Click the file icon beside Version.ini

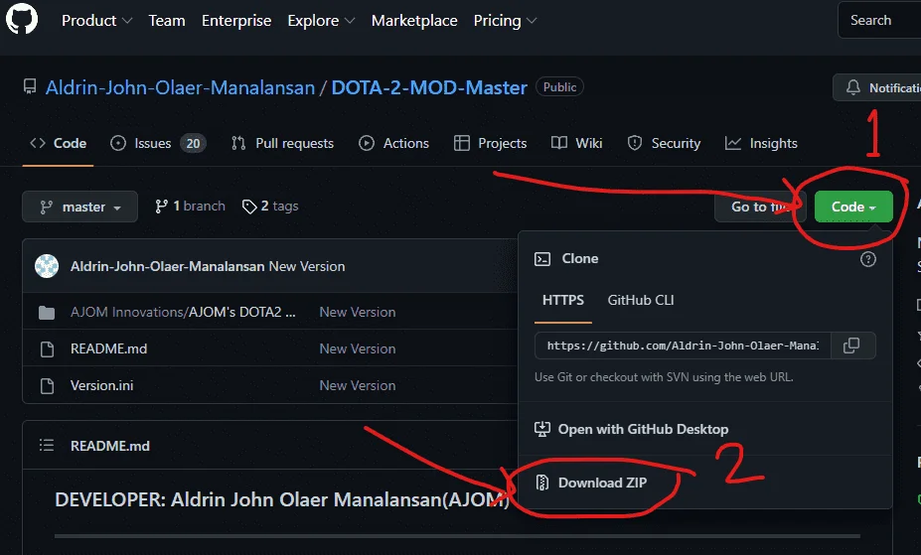point(47,386)
